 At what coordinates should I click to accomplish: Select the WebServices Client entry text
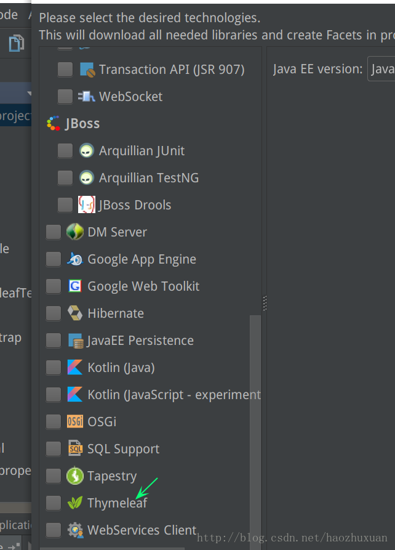pyautogui.click(x=142, y=530)
